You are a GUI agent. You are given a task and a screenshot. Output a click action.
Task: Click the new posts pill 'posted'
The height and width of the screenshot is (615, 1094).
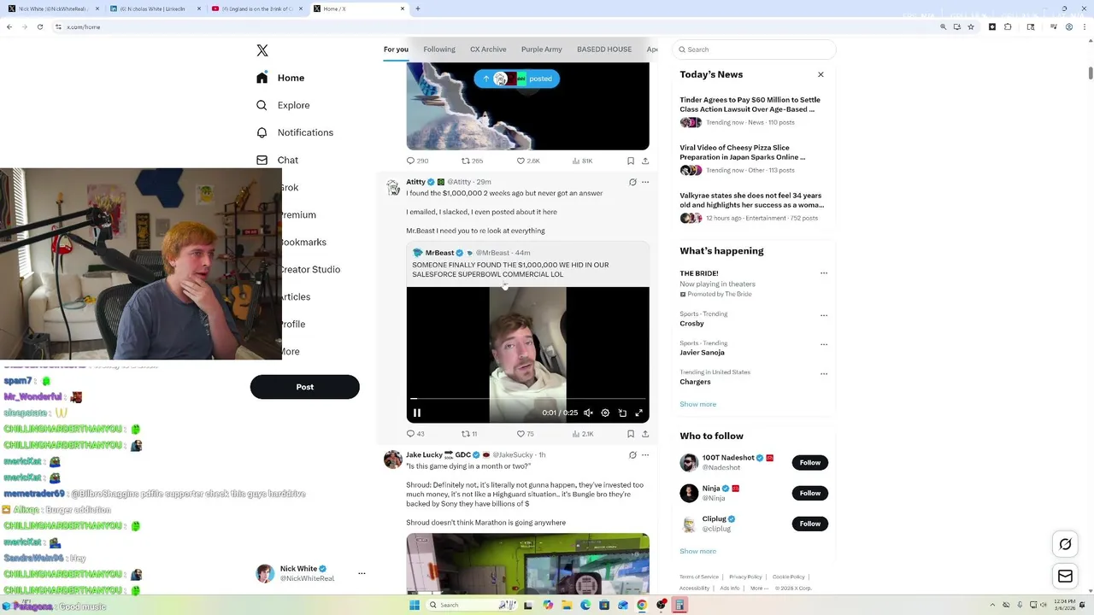pos(517,79)
